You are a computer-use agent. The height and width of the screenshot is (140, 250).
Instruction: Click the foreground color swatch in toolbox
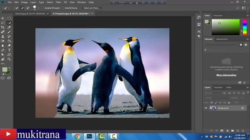click(x=4, y=69)
